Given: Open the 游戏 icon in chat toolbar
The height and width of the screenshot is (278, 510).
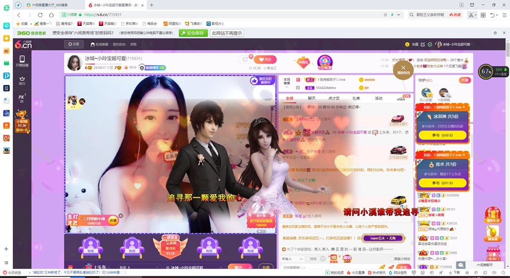Looking at the screenshot, I should pyautogui.click(x=347, y=258).
